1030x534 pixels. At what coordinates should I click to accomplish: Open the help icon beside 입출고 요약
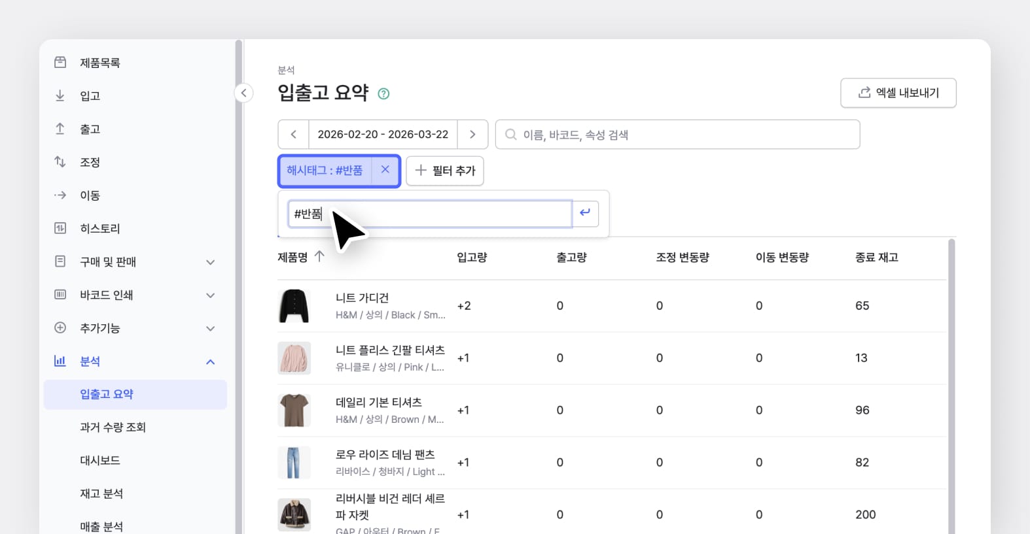tap(383, 93)
